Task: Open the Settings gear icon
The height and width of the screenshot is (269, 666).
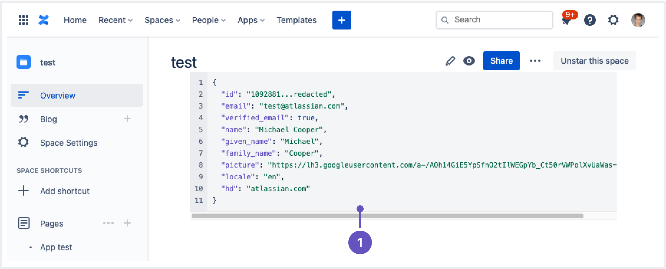Action: point(613,20)
